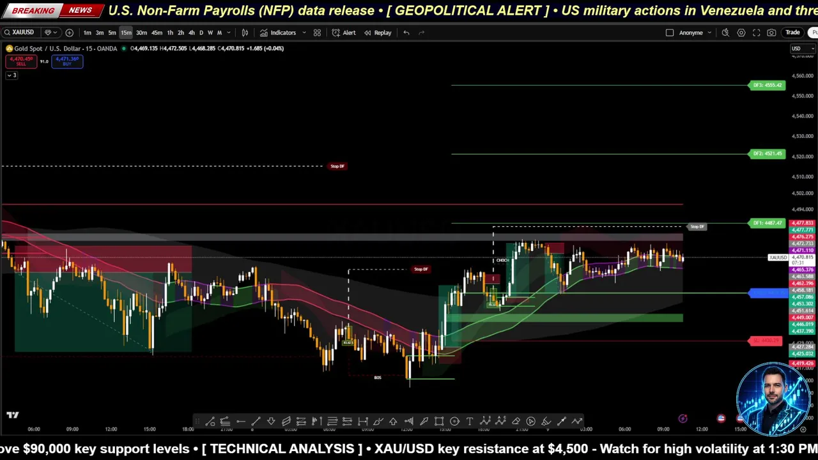Open chart settings hexagon icon
This screenshot has height=460, width=818.
pos(741,33)
